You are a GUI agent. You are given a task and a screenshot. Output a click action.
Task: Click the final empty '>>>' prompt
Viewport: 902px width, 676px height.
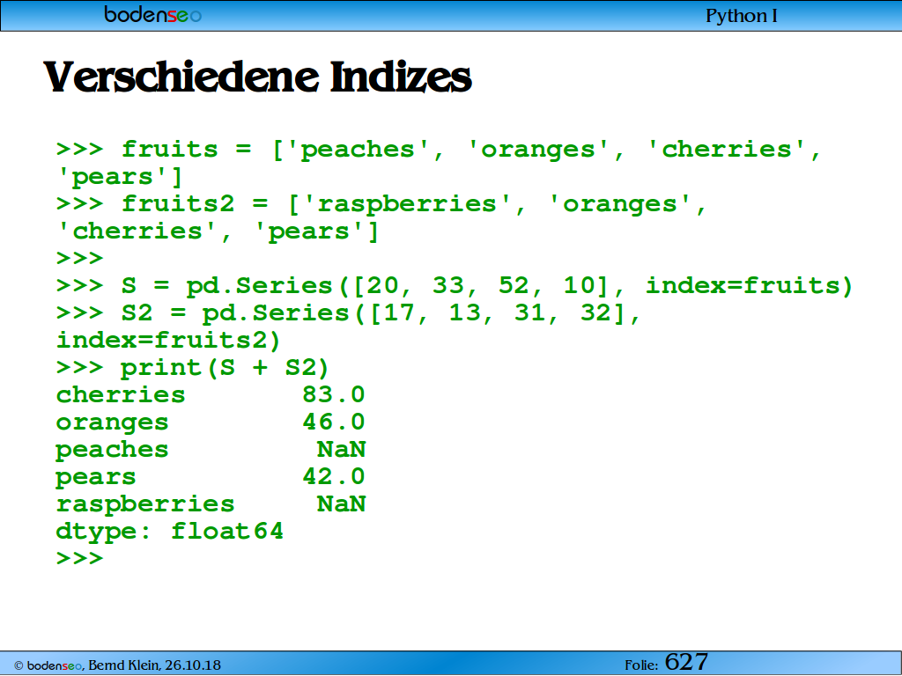point(79,558)
